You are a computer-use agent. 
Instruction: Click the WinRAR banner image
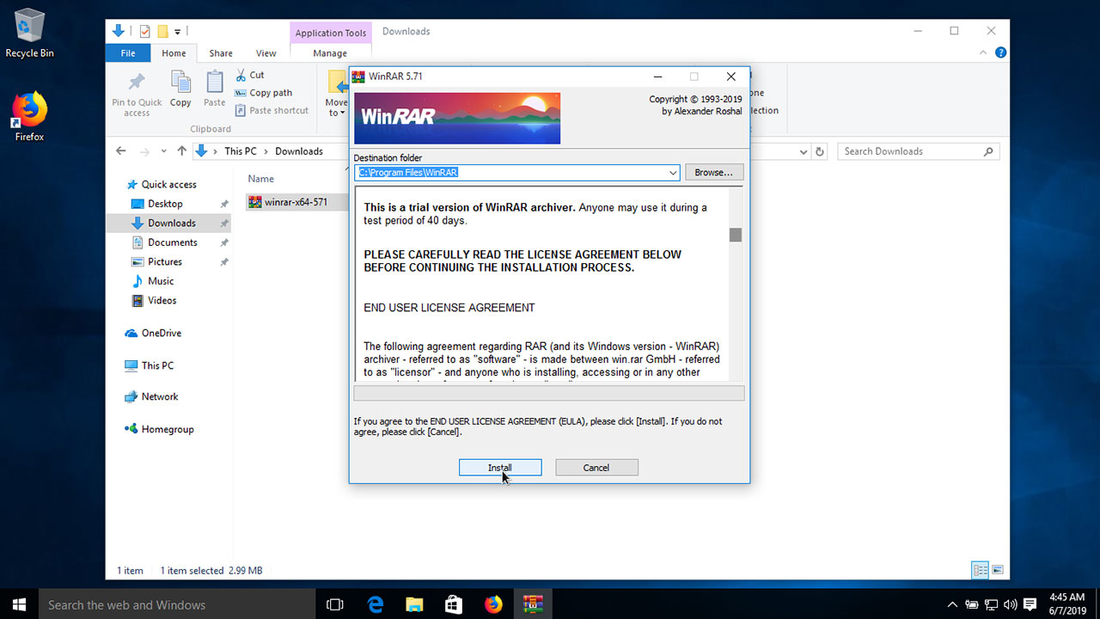457,118
